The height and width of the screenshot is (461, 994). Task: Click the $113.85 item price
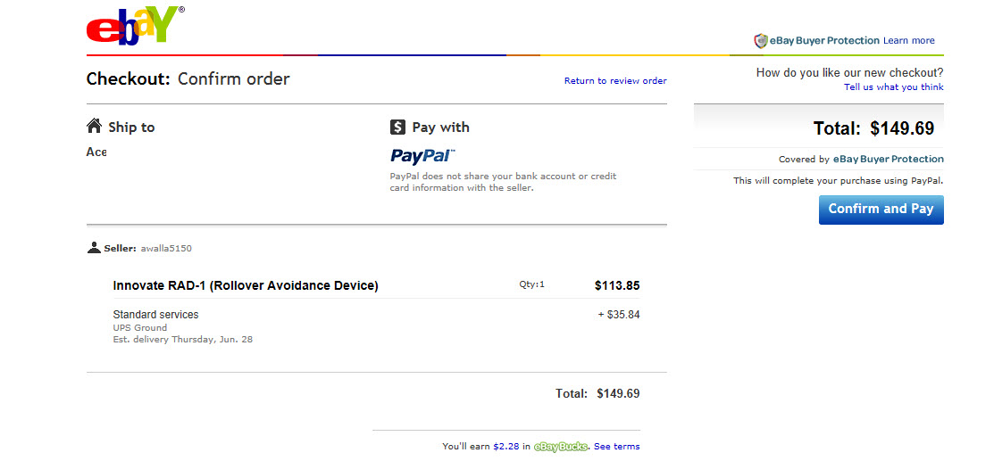click(x=617, y=286)
